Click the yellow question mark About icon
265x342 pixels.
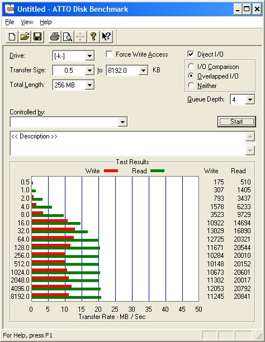93,36
